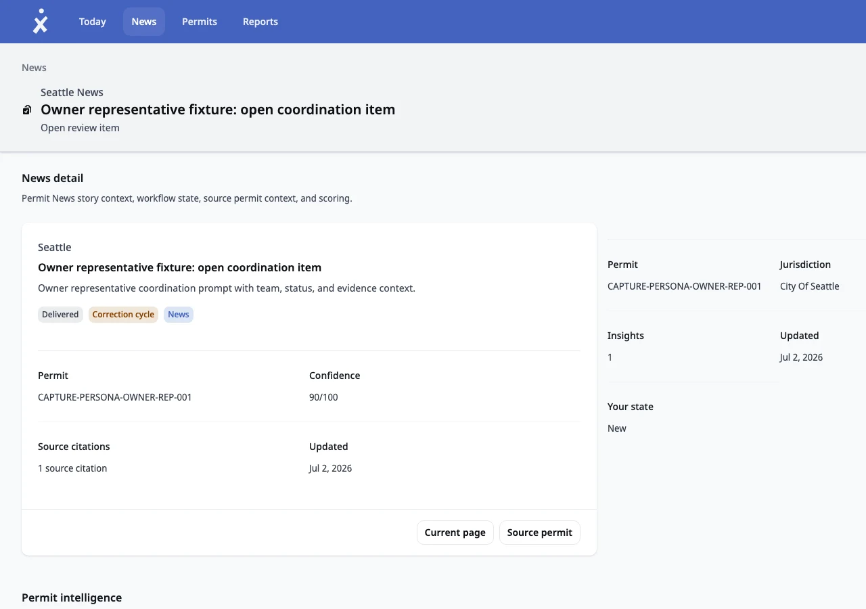Viewport: 866px width, 609px height.
Task: Click the Current page button
Action: (455, 533)
